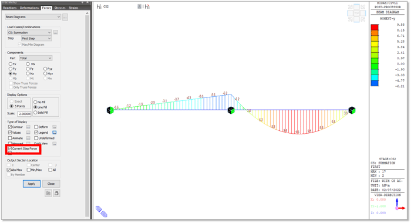Pin the Tree Menu panel

(x=83, y=2)
